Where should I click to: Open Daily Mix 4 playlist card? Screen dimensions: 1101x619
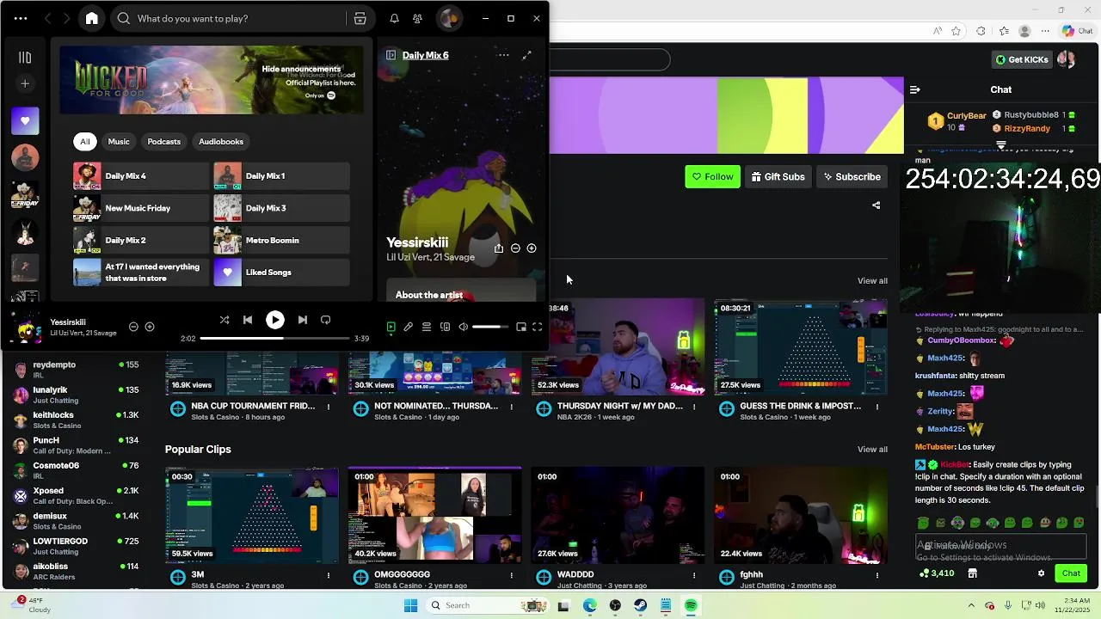tap(141, 176)
